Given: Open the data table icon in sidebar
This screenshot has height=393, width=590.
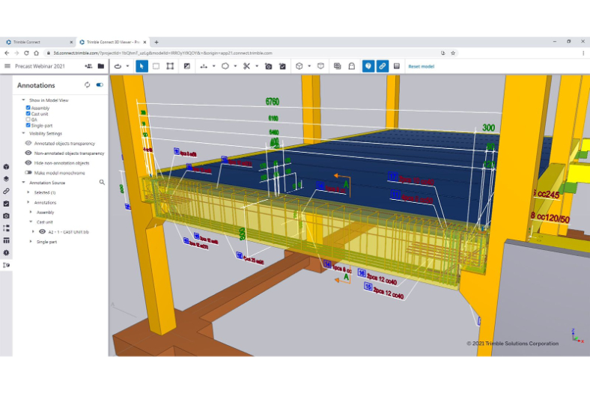Looking at the screenshot, I should [x=7, y=240].
